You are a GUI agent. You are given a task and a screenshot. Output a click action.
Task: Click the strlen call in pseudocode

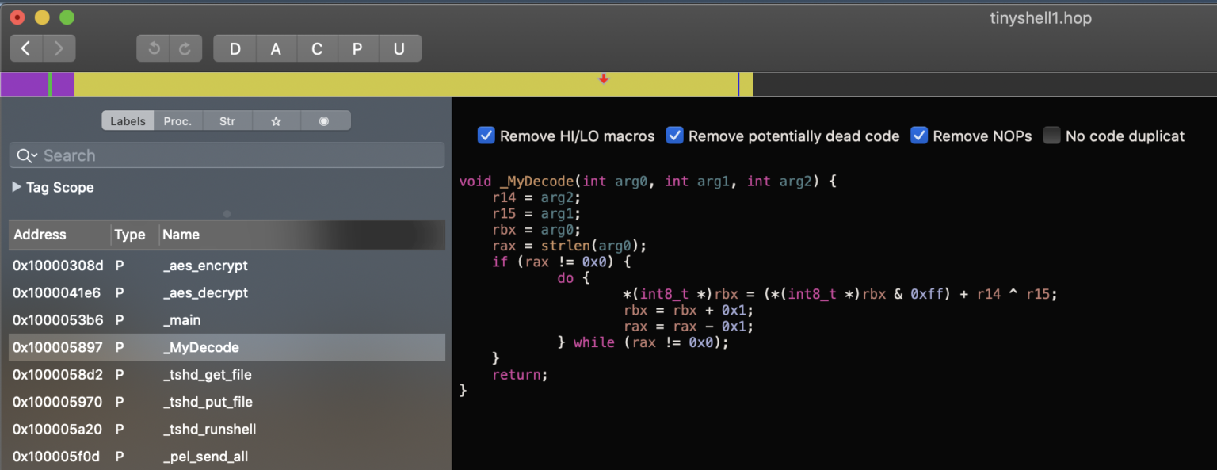point(565,246)
